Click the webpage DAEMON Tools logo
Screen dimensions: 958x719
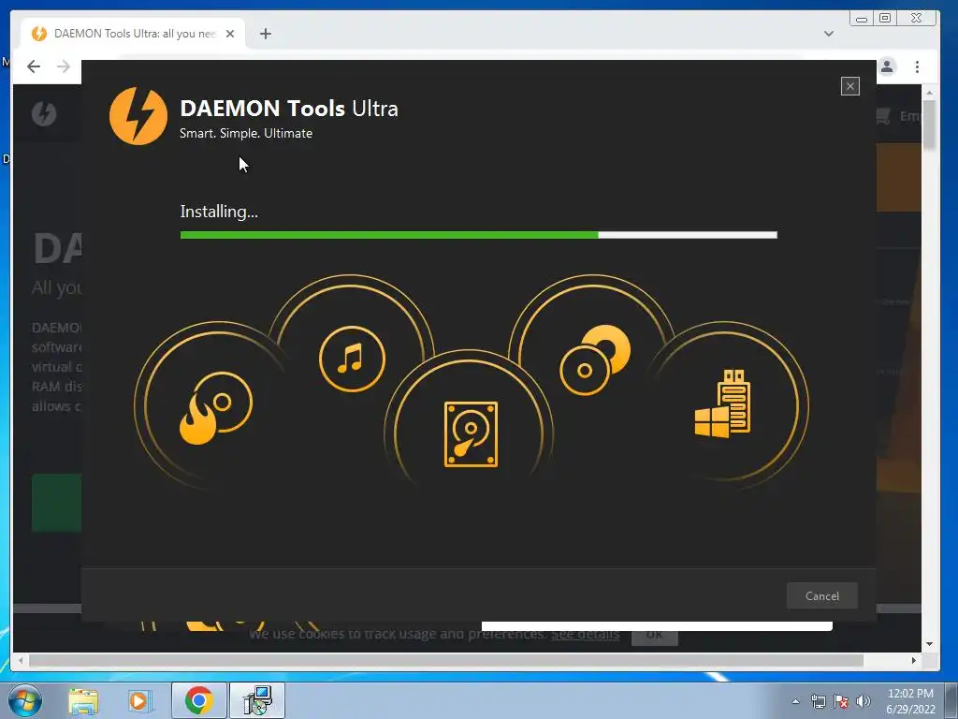click(x=44, y=113)
